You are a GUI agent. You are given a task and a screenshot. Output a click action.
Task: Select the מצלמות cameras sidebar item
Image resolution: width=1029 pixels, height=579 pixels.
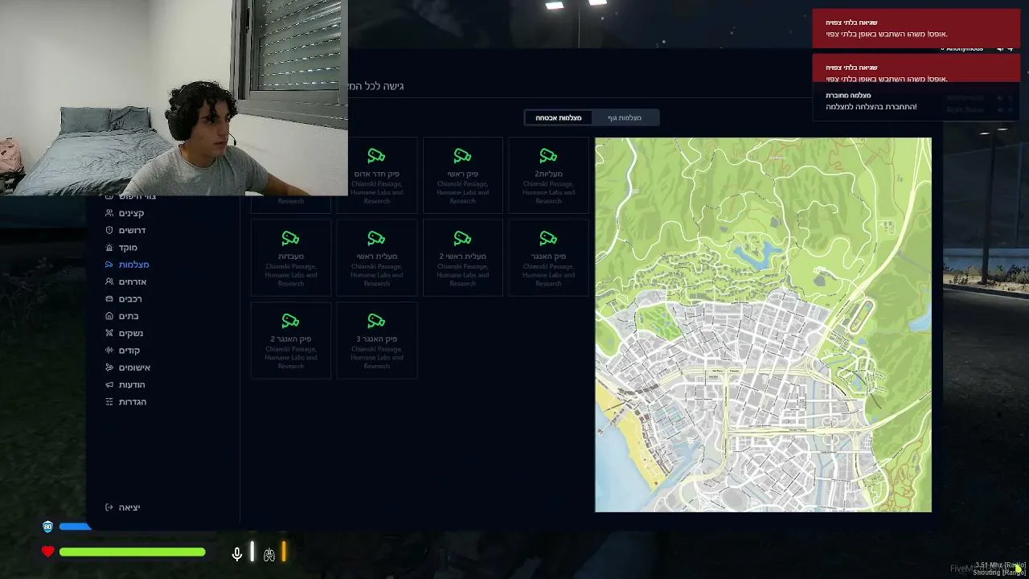click(x=127, y=265)
